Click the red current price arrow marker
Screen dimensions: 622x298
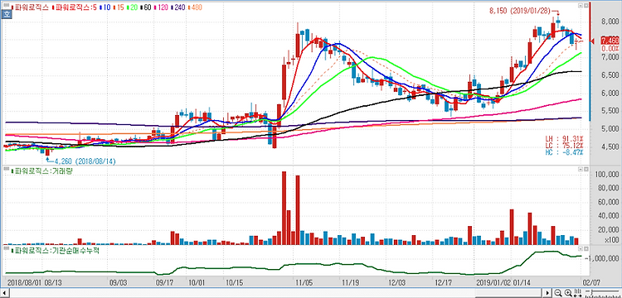(593, 41)
